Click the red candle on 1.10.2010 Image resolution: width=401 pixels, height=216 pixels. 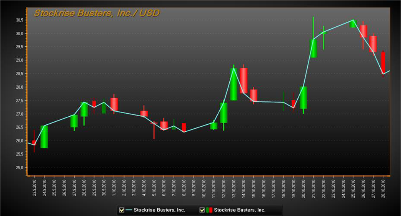point(114,104)
